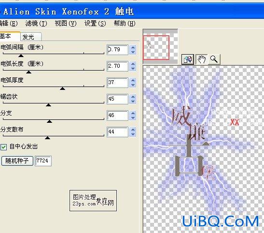Click the navigator thumbnail with red frame
Screen dimensions: 264x233
(x=160, y=46)
